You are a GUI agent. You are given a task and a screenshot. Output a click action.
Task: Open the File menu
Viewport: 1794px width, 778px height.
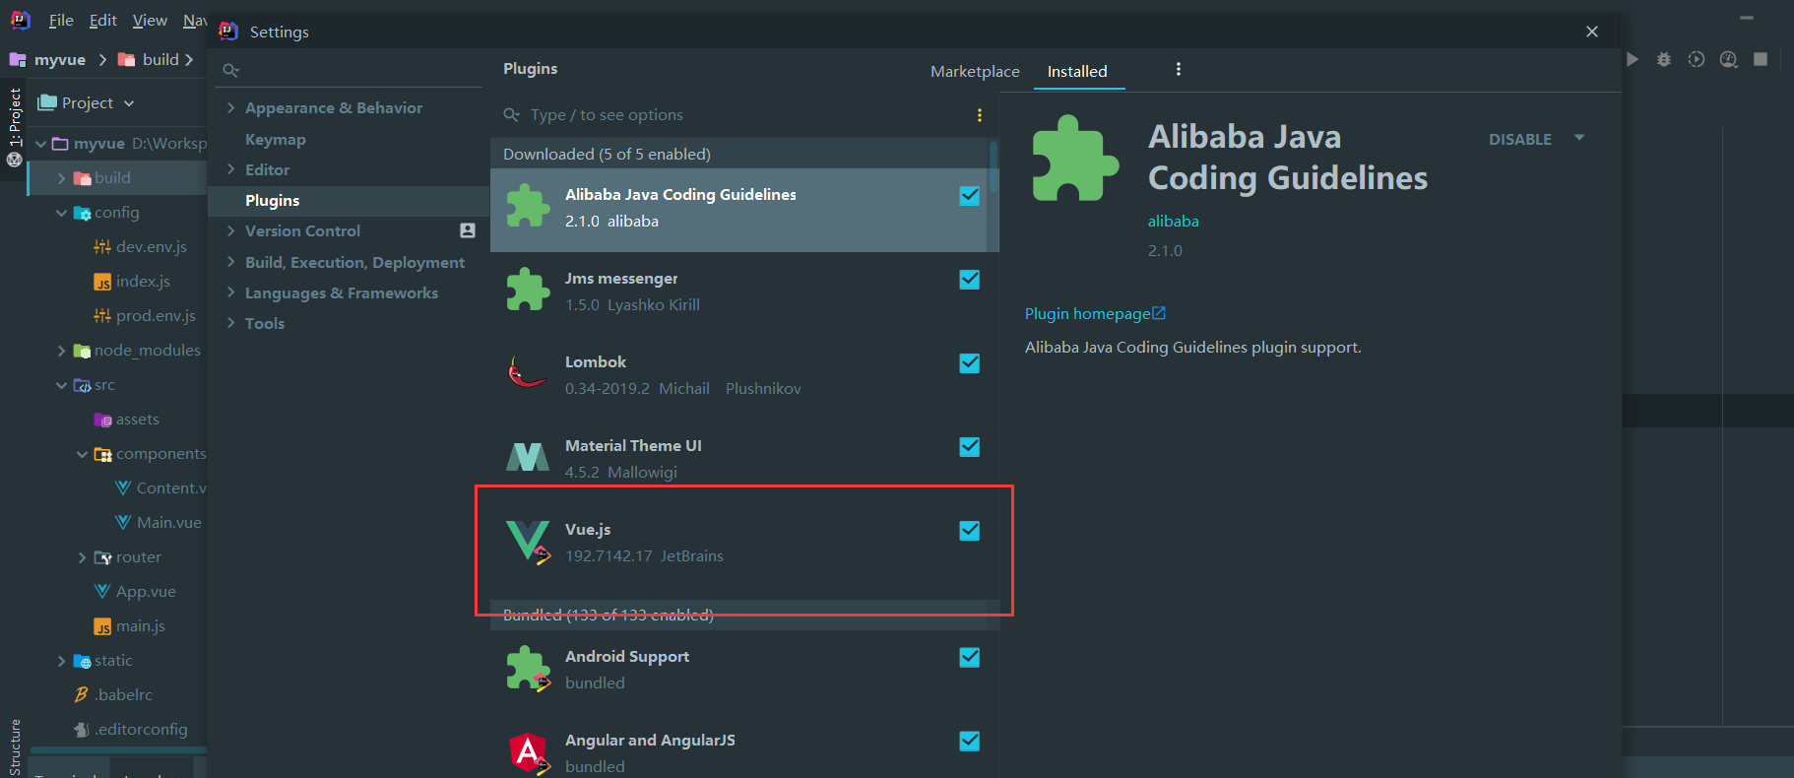click(61, 20)
